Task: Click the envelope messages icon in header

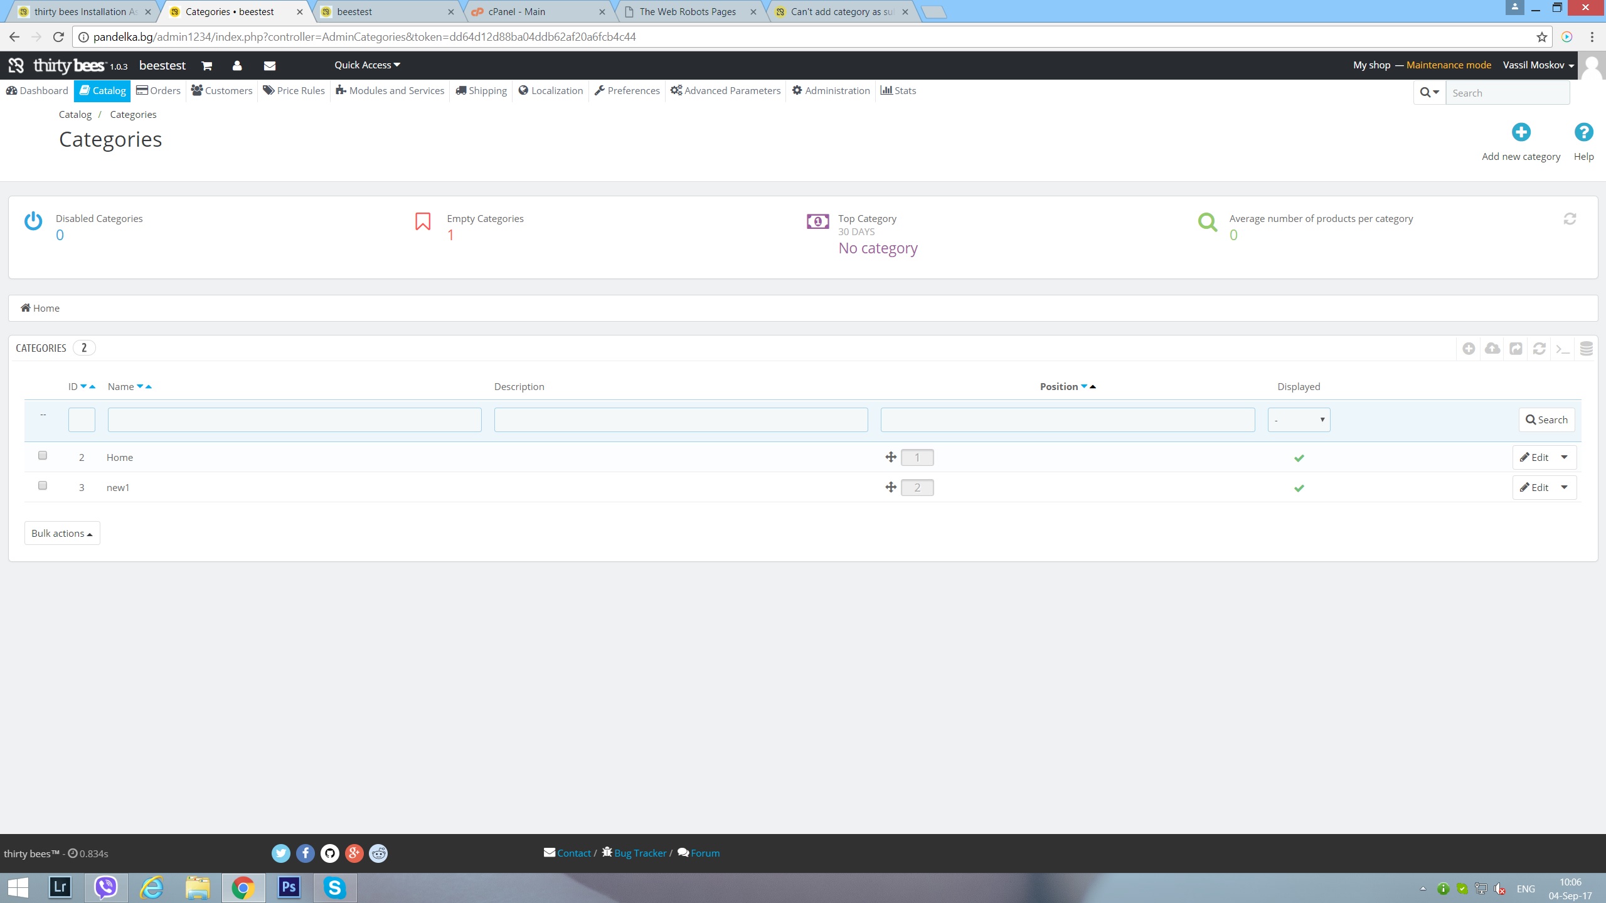Action: point(270,65)
